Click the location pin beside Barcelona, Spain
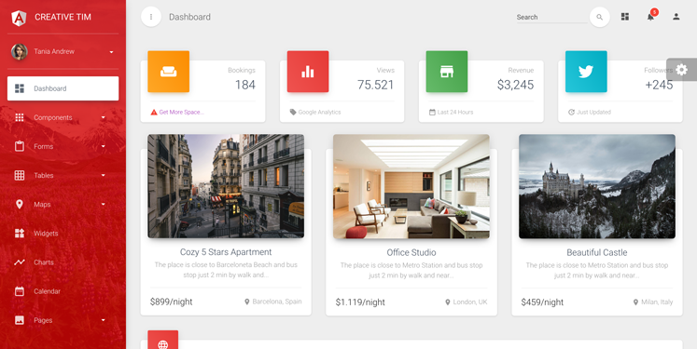 [x=247, y=302]
